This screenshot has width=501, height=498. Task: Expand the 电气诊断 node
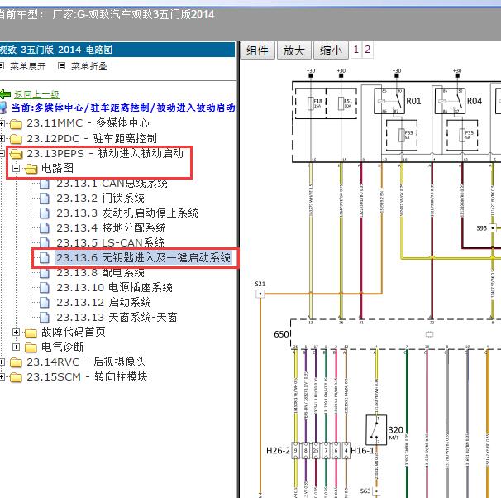pyautogui.click(x=16, y=347)
